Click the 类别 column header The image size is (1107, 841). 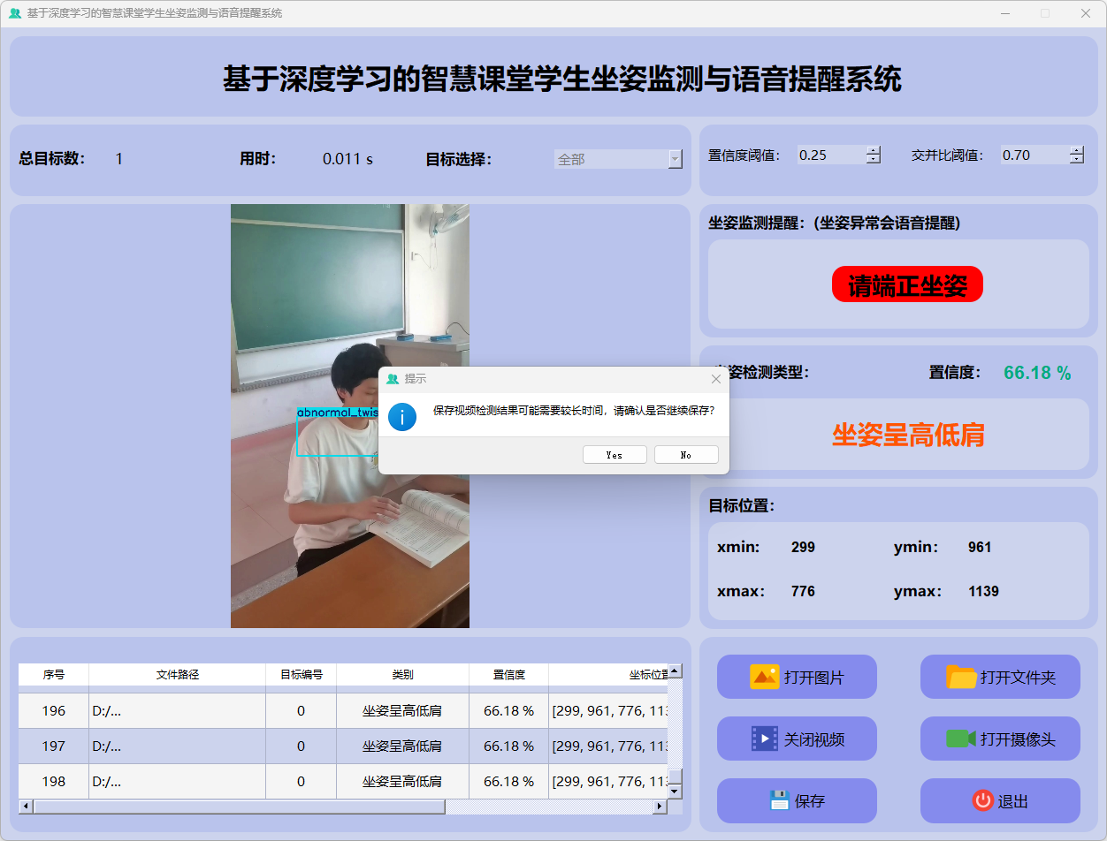point(402,675)
